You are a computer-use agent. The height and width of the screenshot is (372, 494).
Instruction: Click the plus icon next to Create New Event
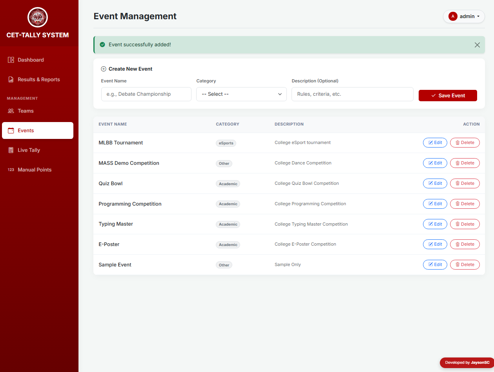click(103, 69)
